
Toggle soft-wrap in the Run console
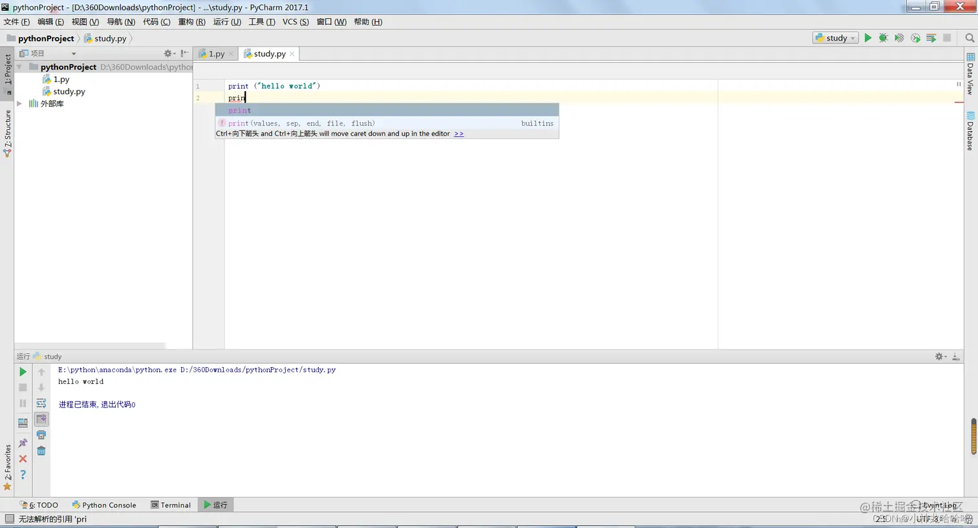click(41, 403)
